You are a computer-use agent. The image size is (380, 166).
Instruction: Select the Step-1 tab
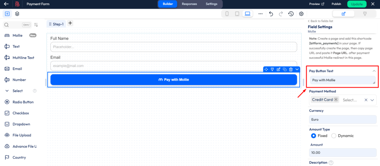coord(56,24)
